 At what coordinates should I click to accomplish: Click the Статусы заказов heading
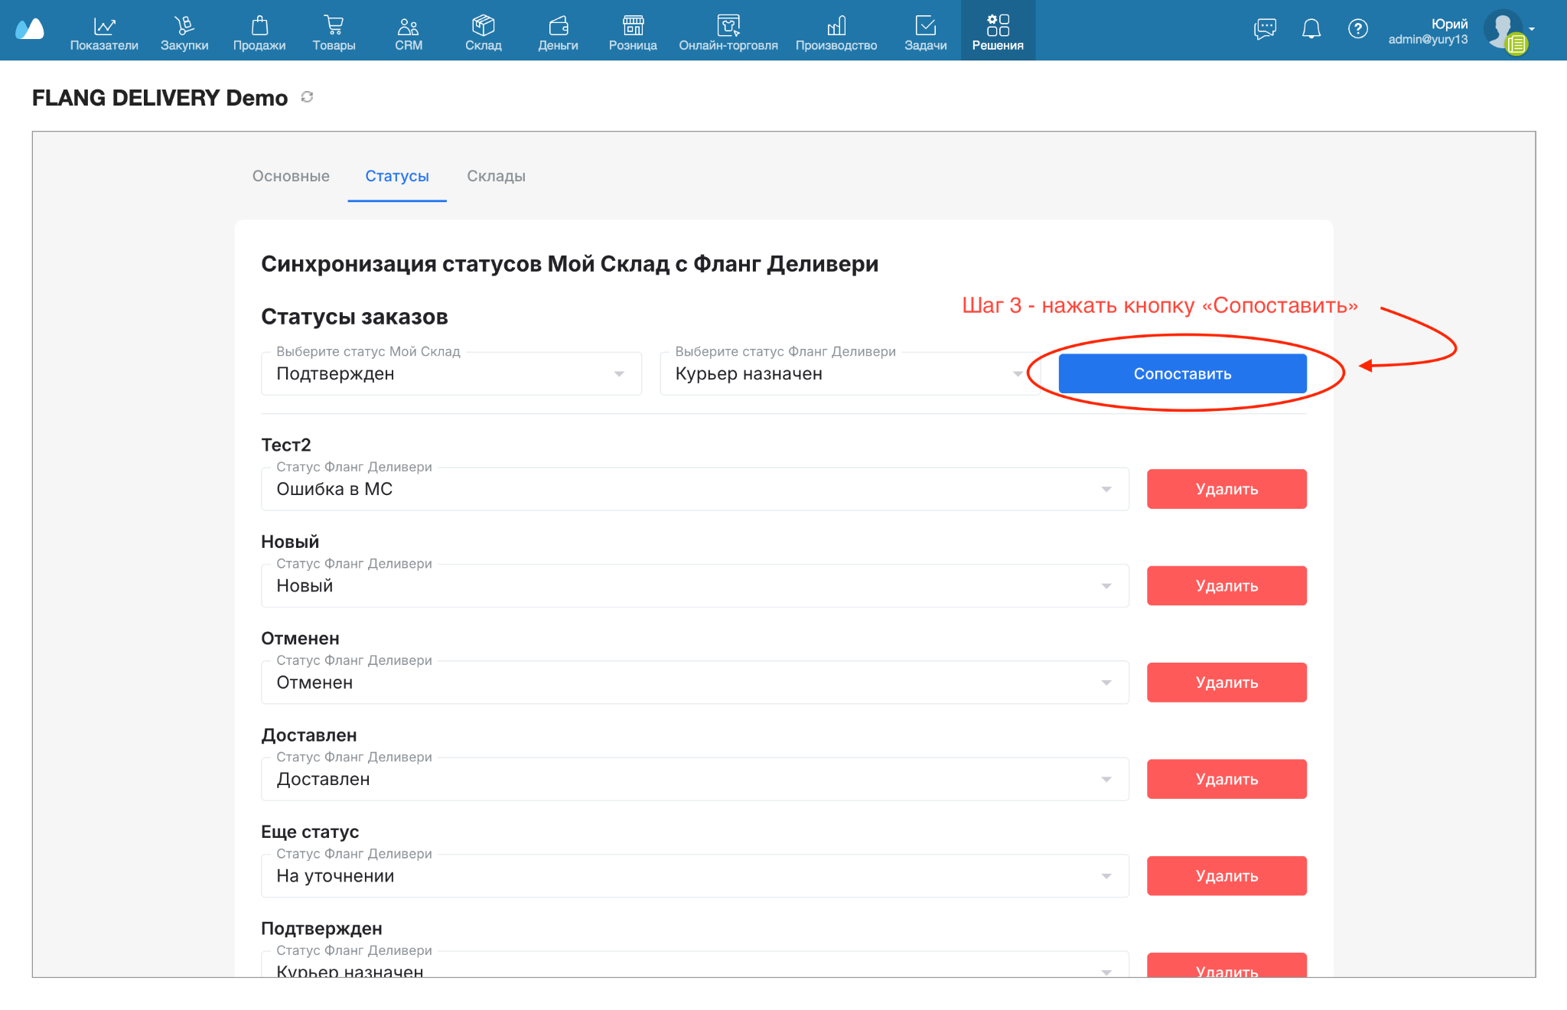tap(354, 317)
